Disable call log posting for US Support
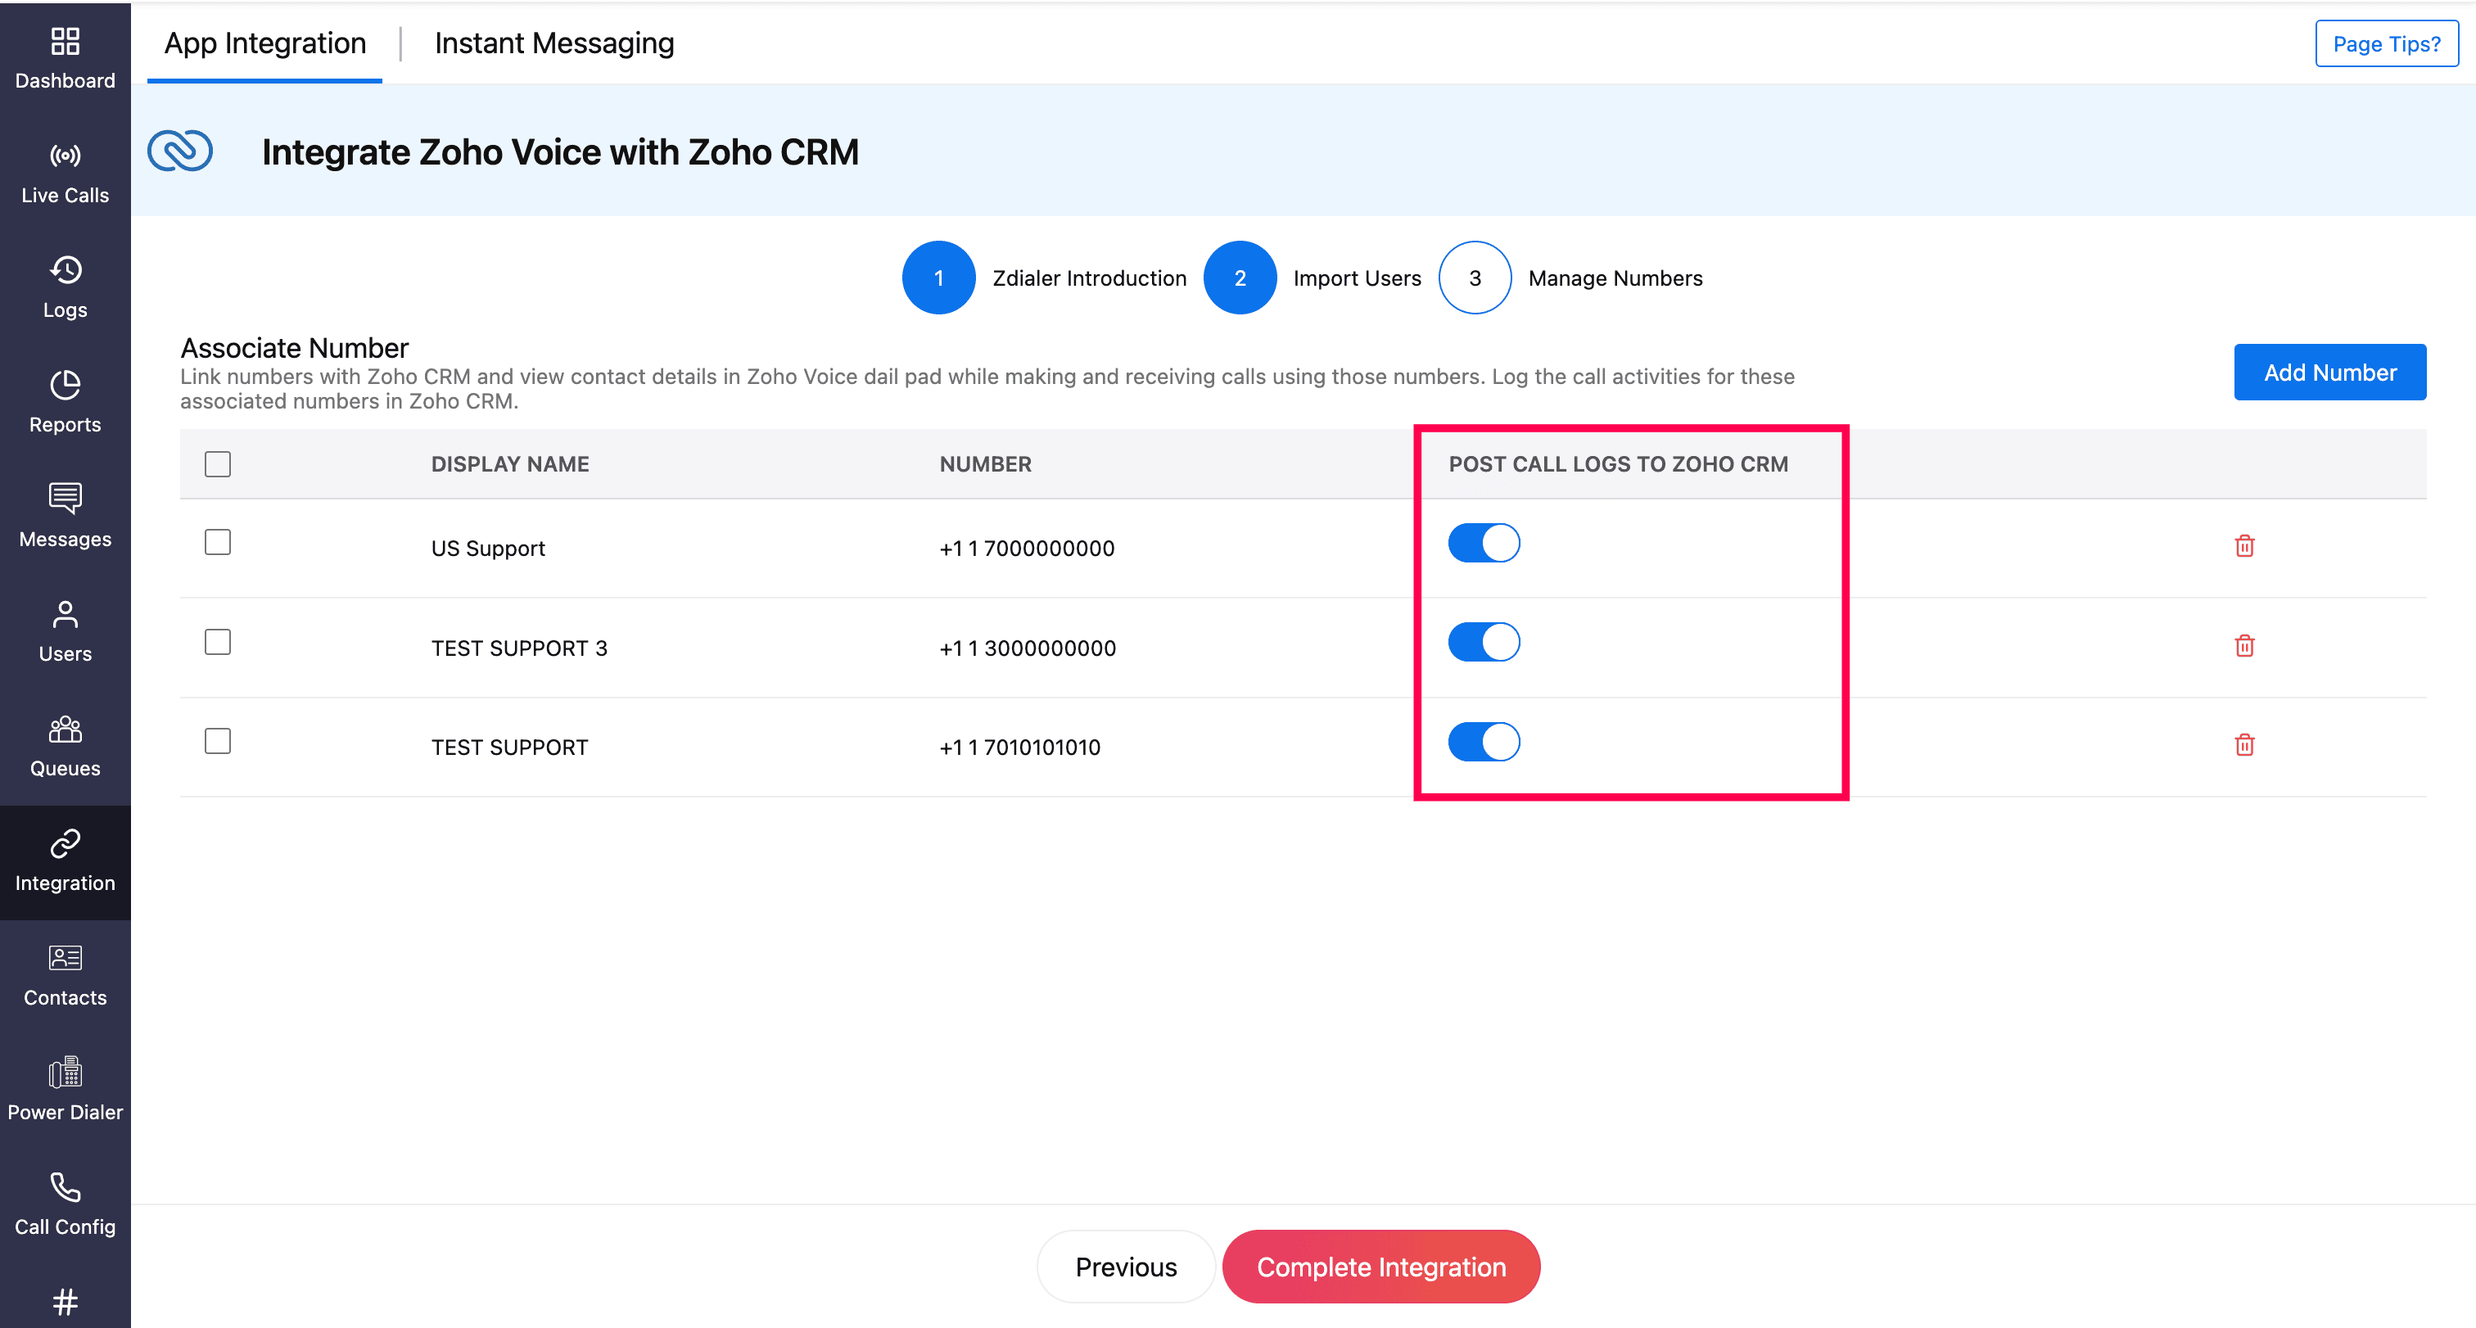2476x1328 pixels. click(1483, 543)
